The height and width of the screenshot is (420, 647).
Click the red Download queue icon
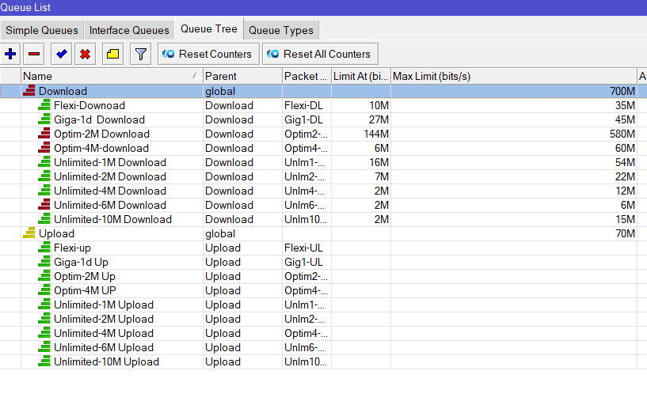tap(29, 91)
